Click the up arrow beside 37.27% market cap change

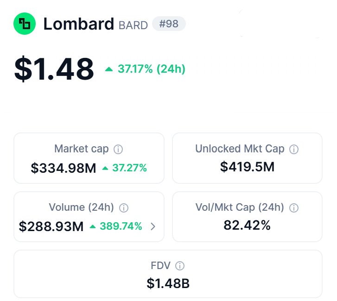(105, 168)
